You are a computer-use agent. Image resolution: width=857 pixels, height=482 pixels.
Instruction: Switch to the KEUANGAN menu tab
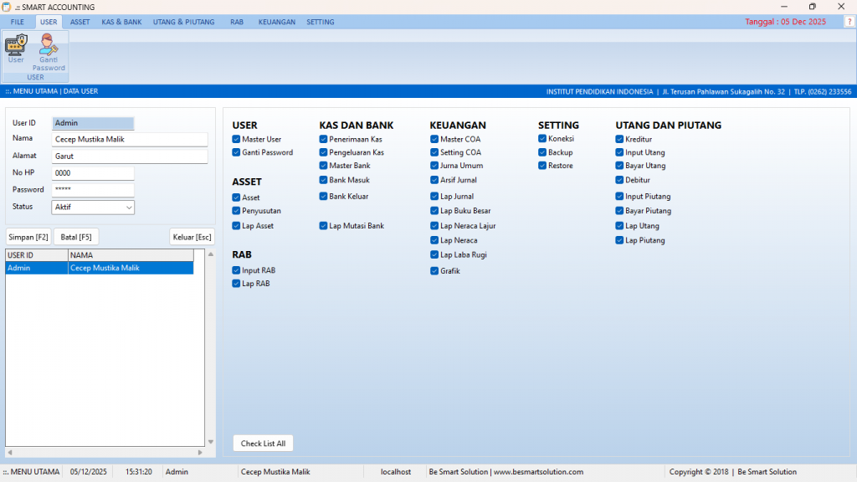point(277,22)
